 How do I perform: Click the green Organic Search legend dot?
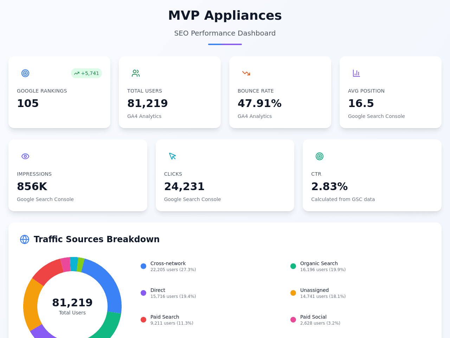[293, 266]
